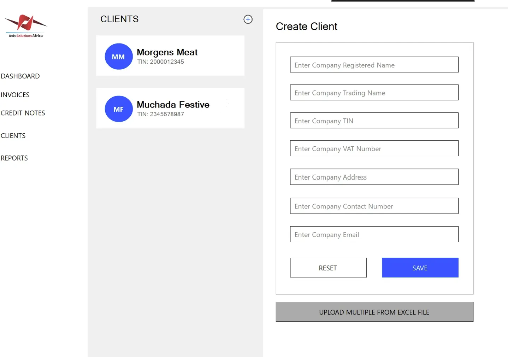
Task: Click the Axis Solutions Africa logo
Action: pyautogui.click(x=25, y=26)
